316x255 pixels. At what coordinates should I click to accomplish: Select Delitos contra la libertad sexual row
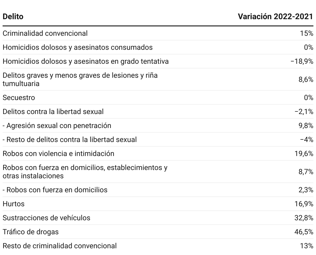pyautogui.click(x=158, y=111)
